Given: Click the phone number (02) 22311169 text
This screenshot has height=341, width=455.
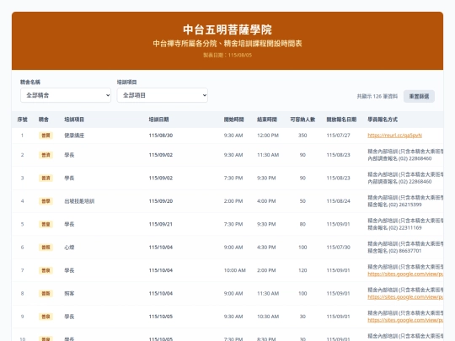Looking at the screenshot, I should click(405, 228).
